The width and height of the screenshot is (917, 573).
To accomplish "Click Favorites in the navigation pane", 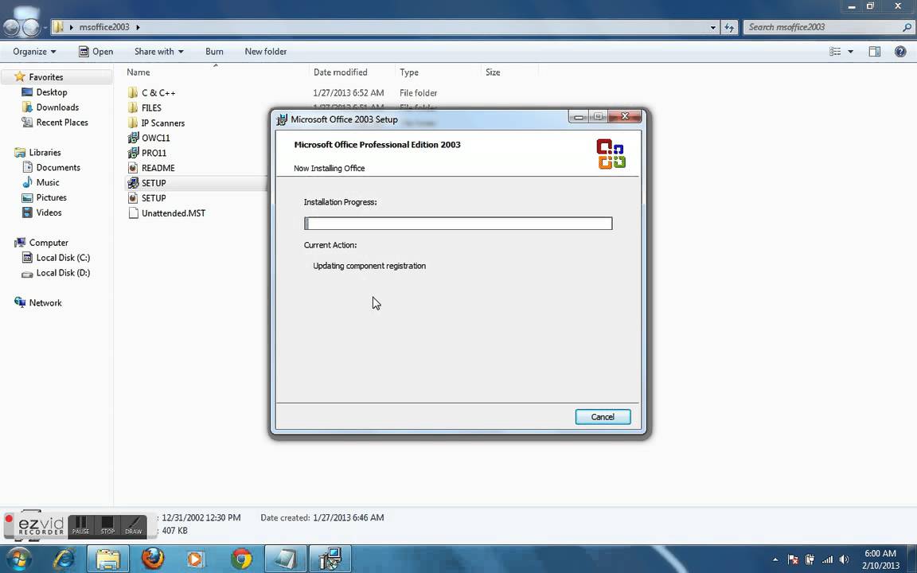I will click(x=45, y=77).
